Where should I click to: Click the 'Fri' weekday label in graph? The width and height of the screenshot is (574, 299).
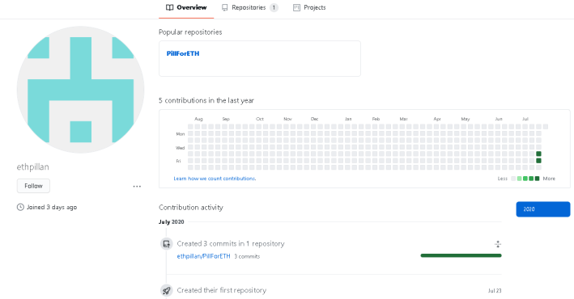pos(178,161)
